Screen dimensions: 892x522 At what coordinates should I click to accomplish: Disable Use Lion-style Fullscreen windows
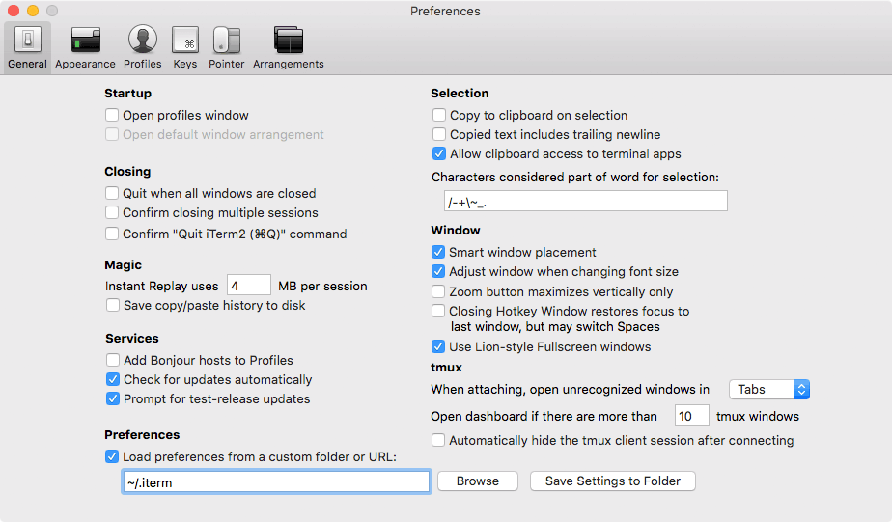click(438, 346)
